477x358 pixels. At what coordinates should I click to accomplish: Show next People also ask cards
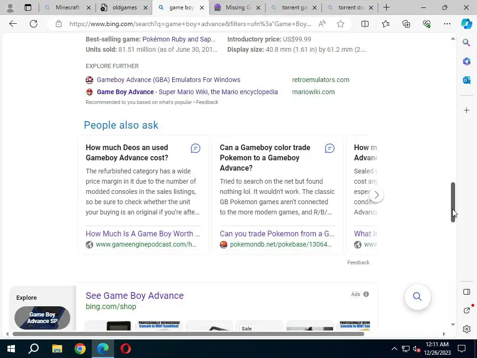point(376,195)
